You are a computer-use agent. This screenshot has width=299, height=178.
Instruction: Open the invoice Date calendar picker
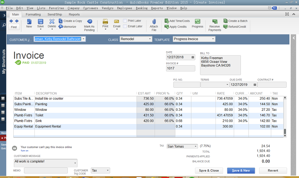[x=193, y=57]
